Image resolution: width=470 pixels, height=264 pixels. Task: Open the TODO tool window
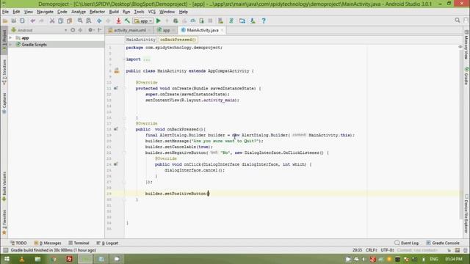pyautogui.click(x=18, y=243)
